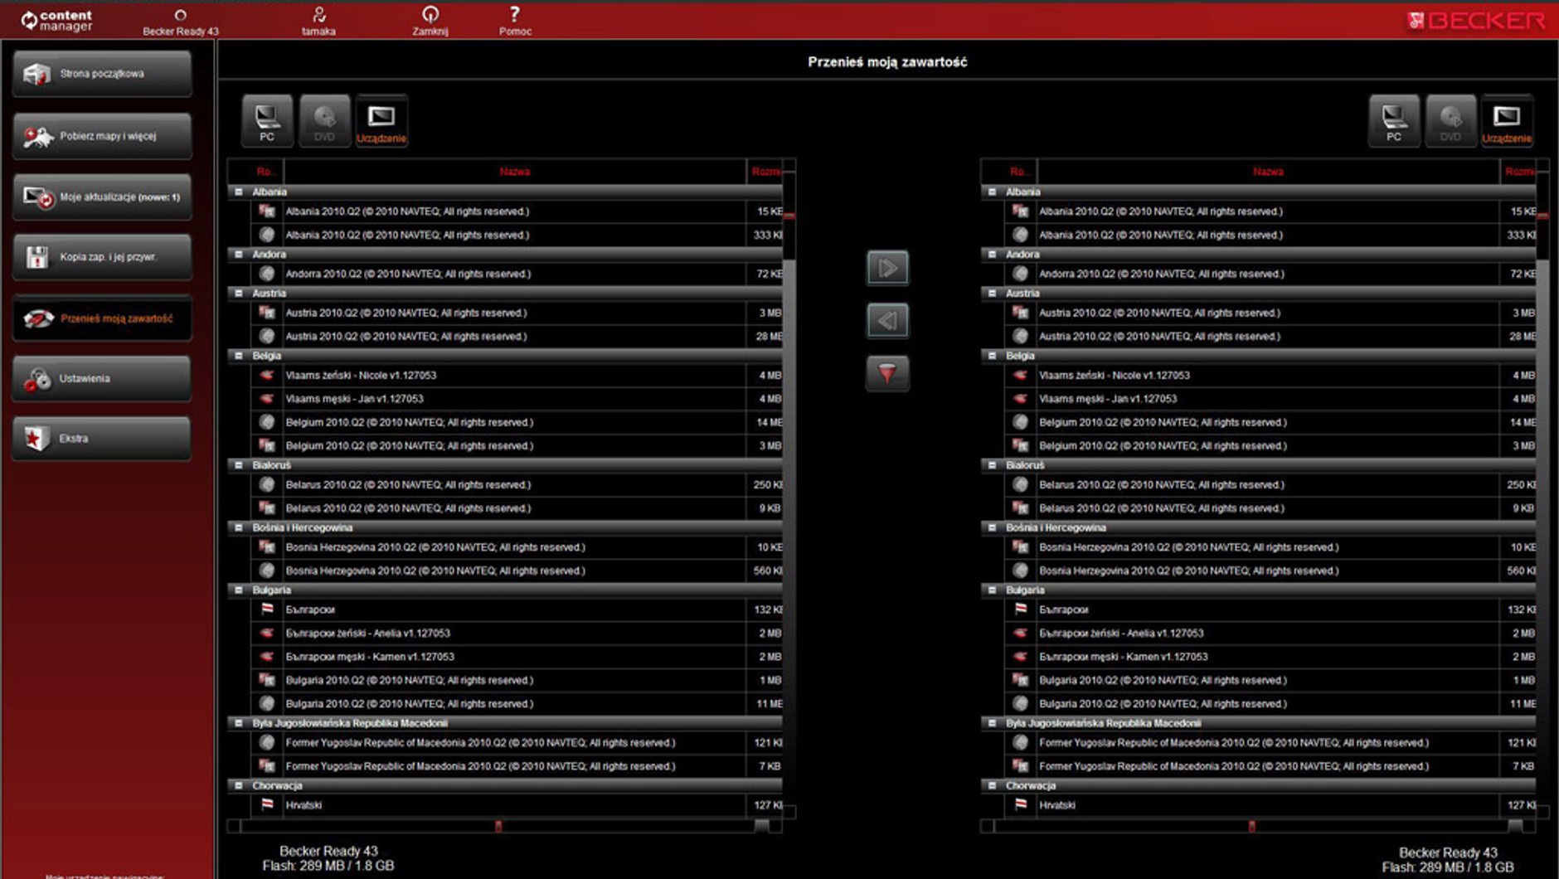This screenshot has height=879, width=1559.
Task: Select PC source in right panel
Action: [x=1394, y=121]
